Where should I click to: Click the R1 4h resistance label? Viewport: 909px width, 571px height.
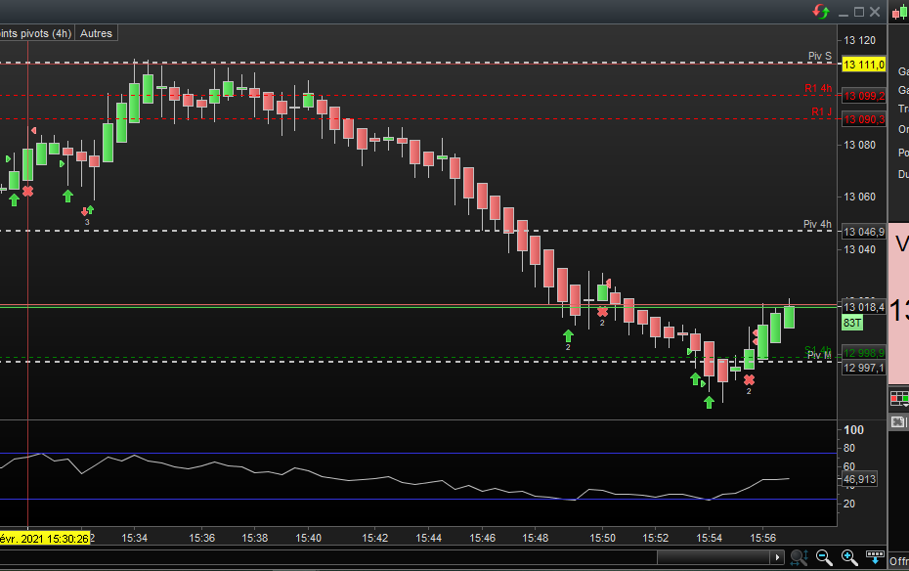818,88
